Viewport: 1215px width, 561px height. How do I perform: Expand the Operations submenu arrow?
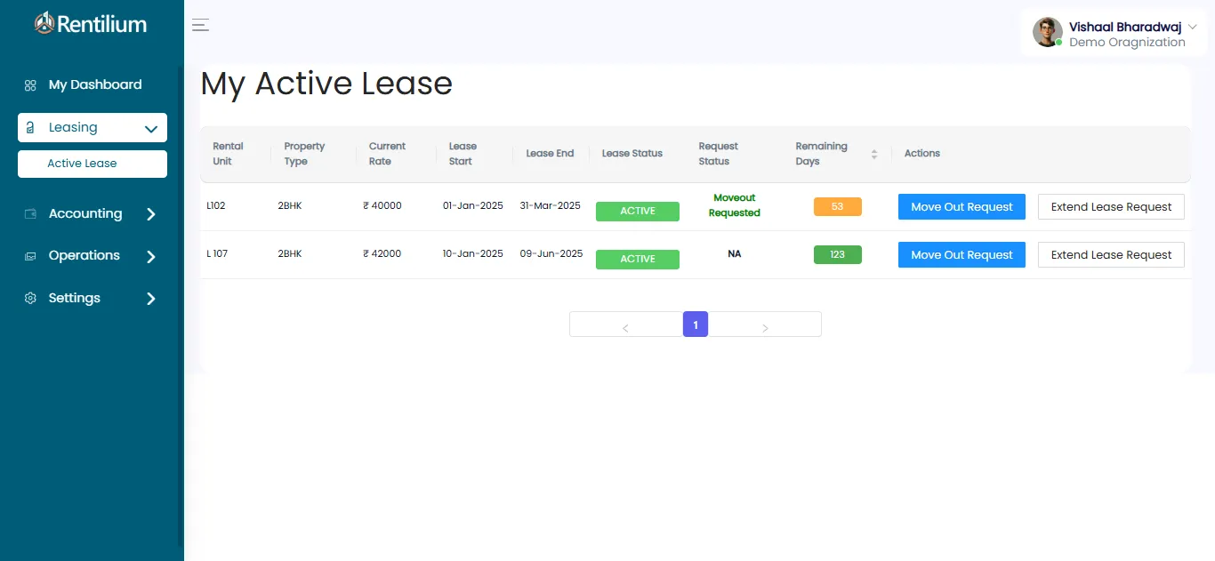151,256
